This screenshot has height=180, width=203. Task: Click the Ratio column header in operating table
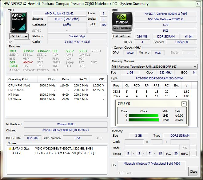(64, 79)
